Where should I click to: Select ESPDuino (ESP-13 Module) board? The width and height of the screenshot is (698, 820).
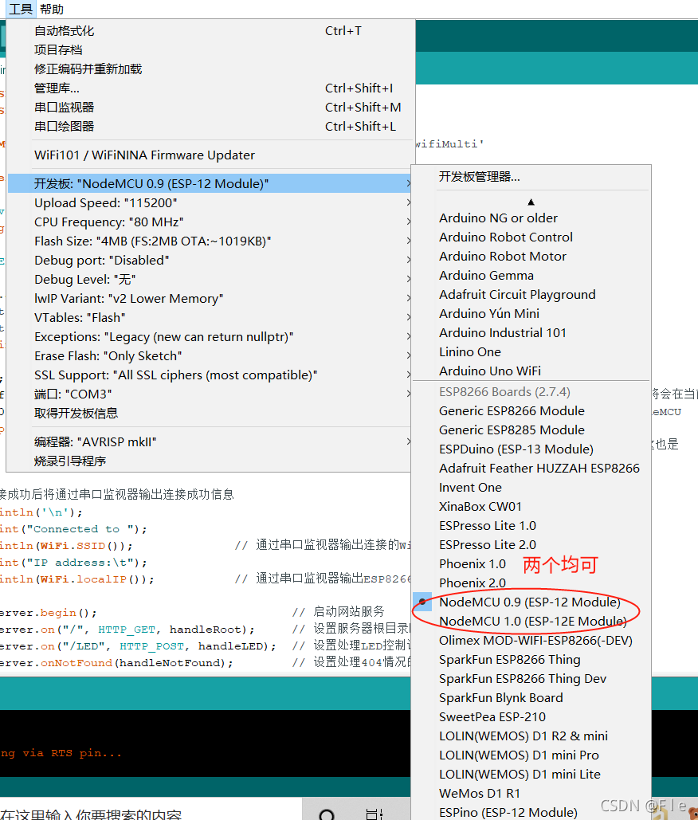pyautogui.click(x=531, y=449)
